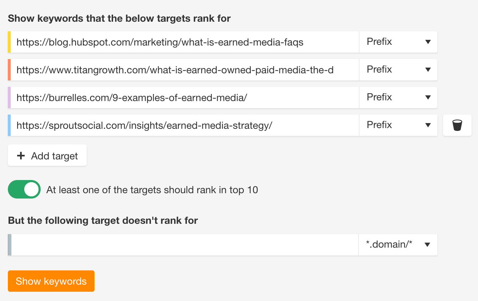This screenshot has width=478, height=301.
Task: Click the plus icon on Add target
Action: (21, 155)
